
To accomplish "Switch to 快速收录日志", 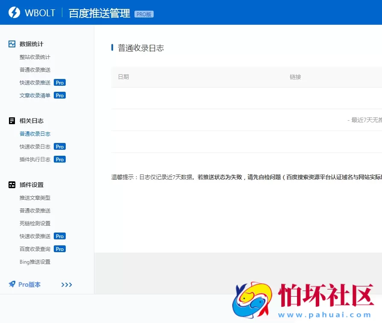I will [x=34, y=146].
